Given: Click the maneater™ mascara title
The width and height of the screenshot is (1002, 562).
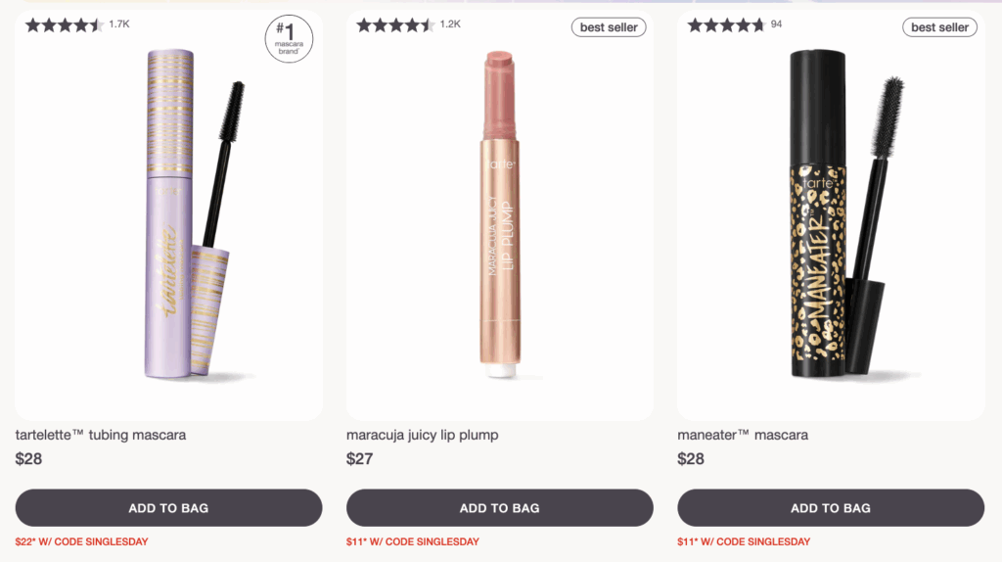Looking at the screenshot, I should (x=743, y=435).
